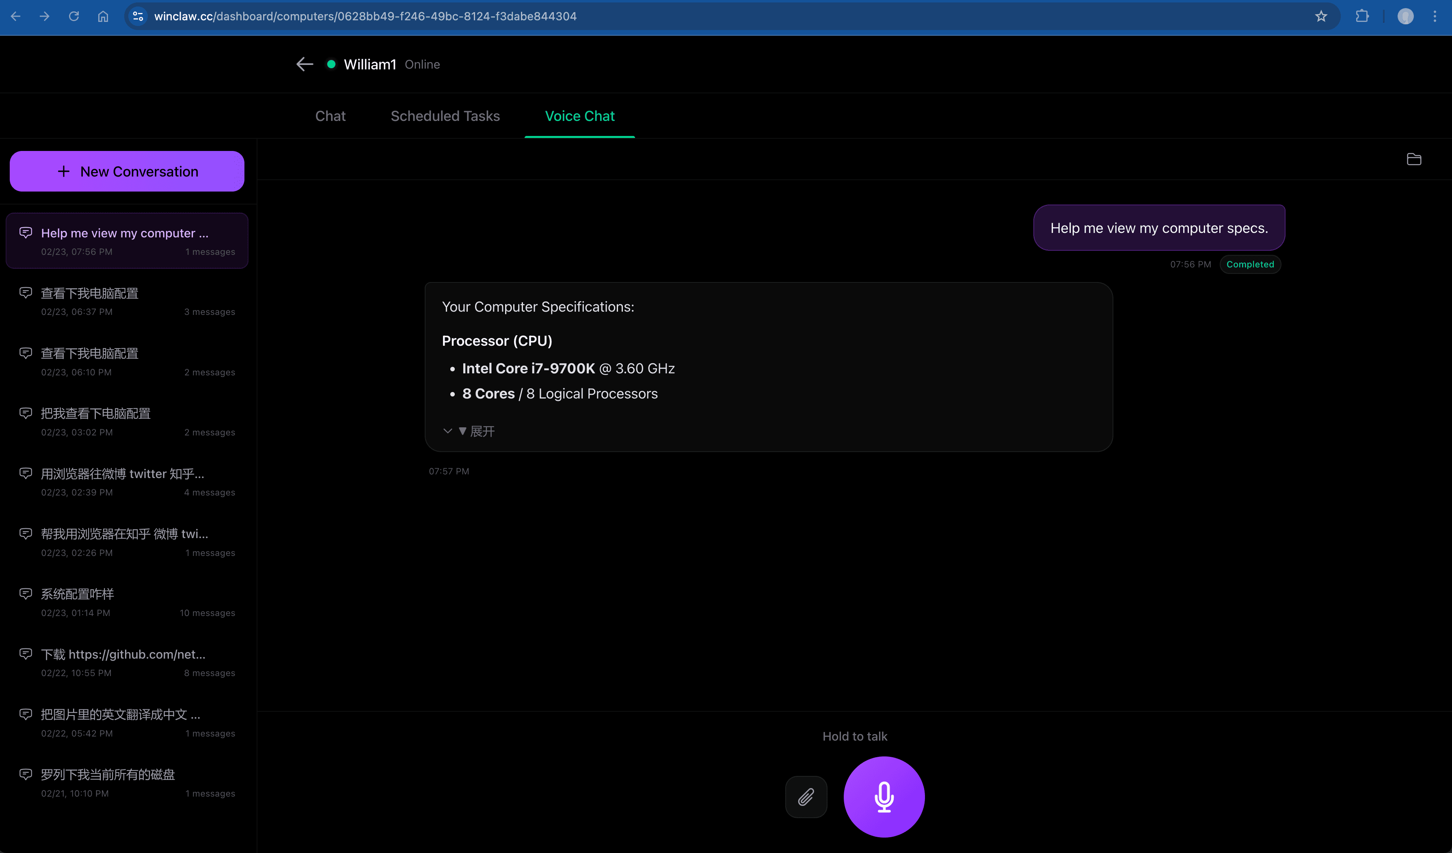Click the paperclip attachment icon
The height and width of the screenshot is (853, 1452).
pos(806,797)
